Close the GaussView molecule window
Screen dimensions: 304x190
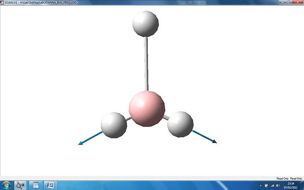tap(298, 2)
